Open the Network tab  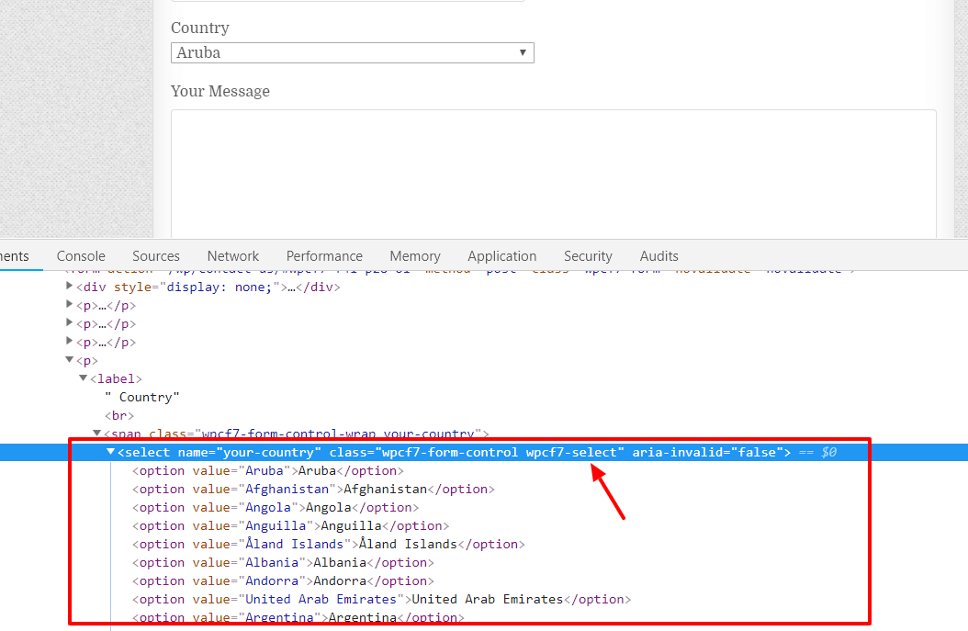coord(232,256)
